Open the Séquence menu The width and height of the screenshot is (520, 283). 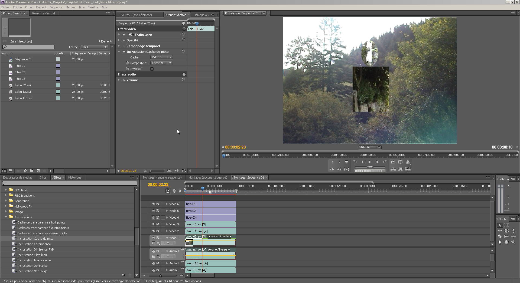(x=56, y=7)
